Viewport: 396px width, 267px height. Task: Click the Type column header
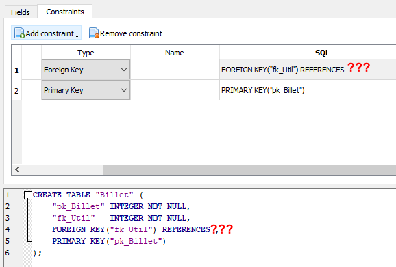pyautogui.click(x=86, y=53)
